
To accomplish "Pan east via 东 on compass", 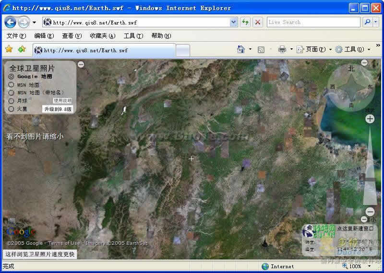I will click(370, 87).
